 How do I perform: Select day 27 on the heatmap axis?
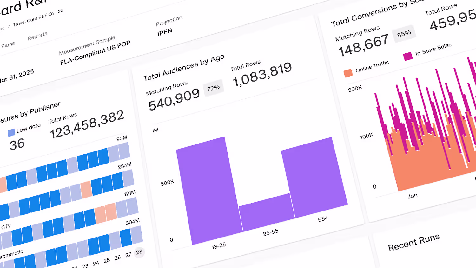[x=128, y=255]
